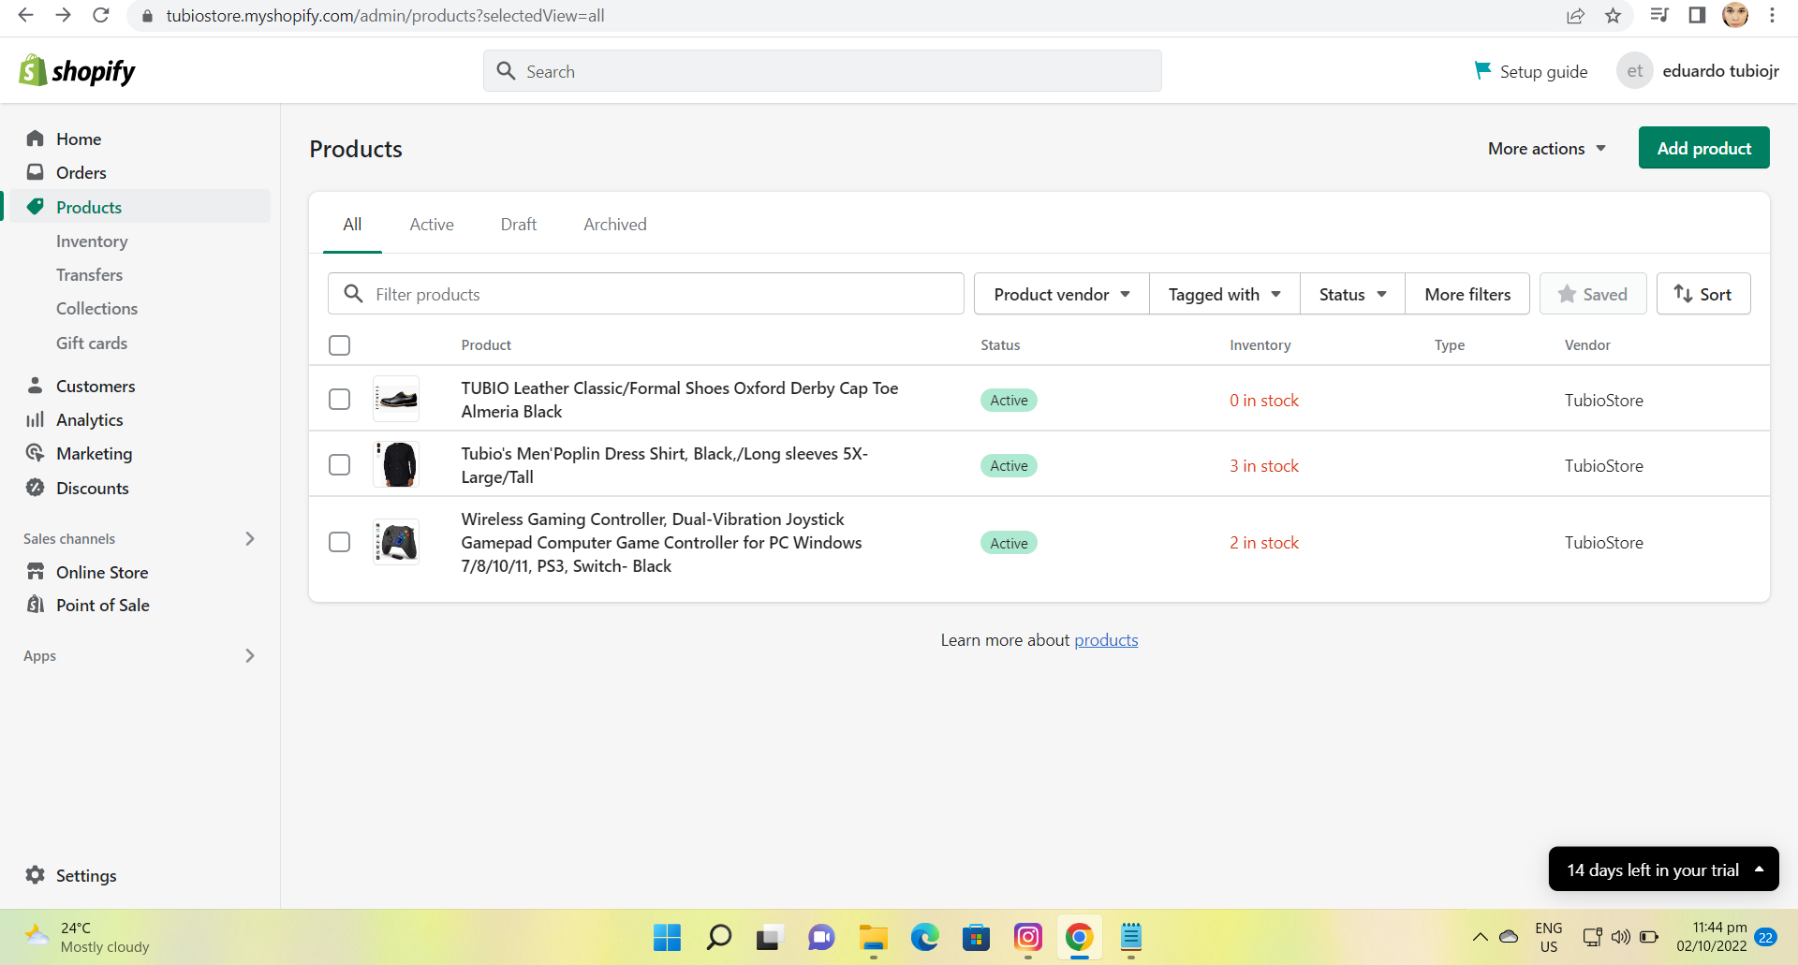
Task: Open the Status filter dropdown
Action: [x=1352, y=294]
